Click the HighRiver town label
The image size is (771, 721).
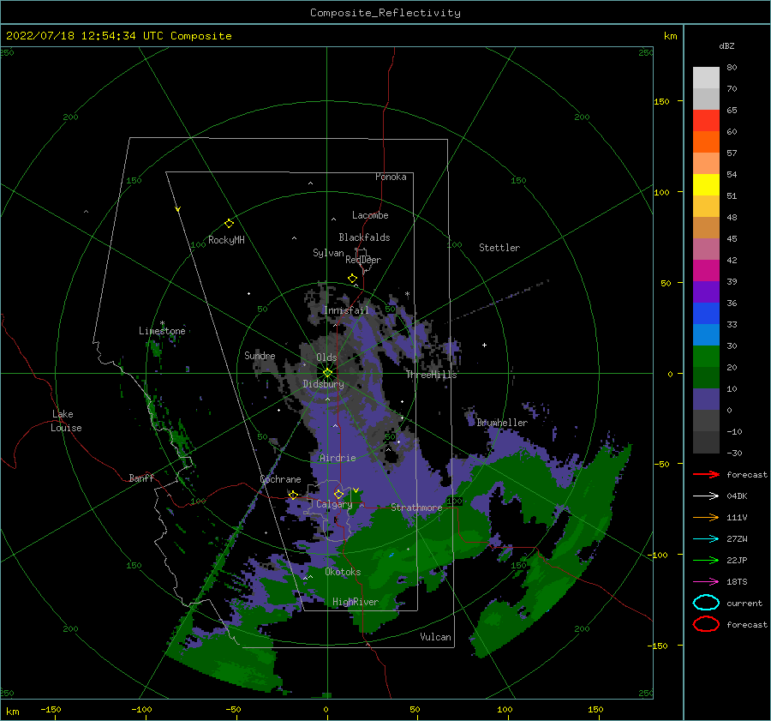click(x=356, y=602)
